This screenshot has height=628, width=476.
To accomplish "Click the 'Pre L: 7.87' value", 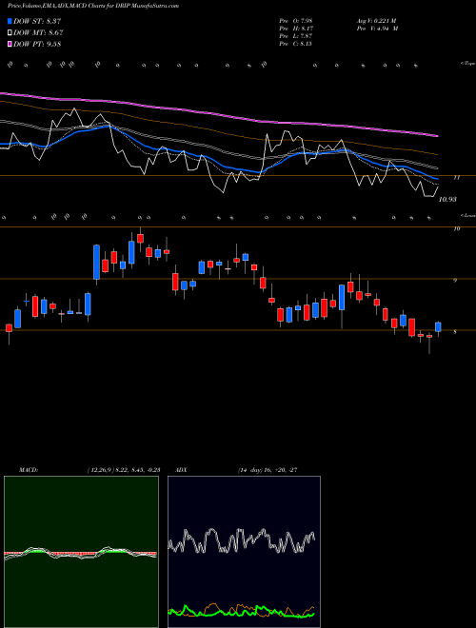I will [296, 36].
